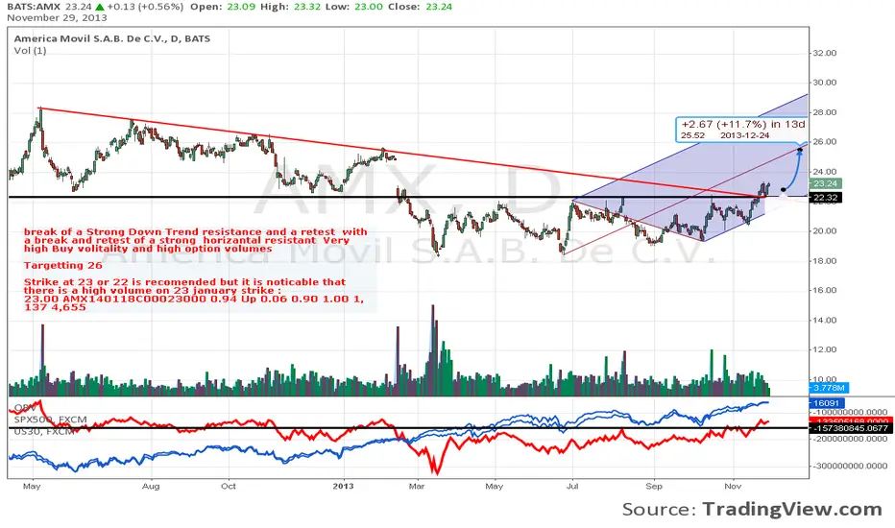Click the 14.00 price axis label

click(825, 321)
